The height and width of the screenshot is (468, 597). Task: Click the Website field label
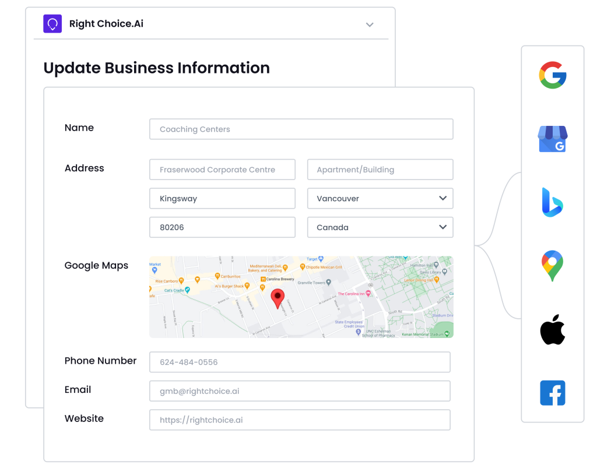click(x=84, y=418)
